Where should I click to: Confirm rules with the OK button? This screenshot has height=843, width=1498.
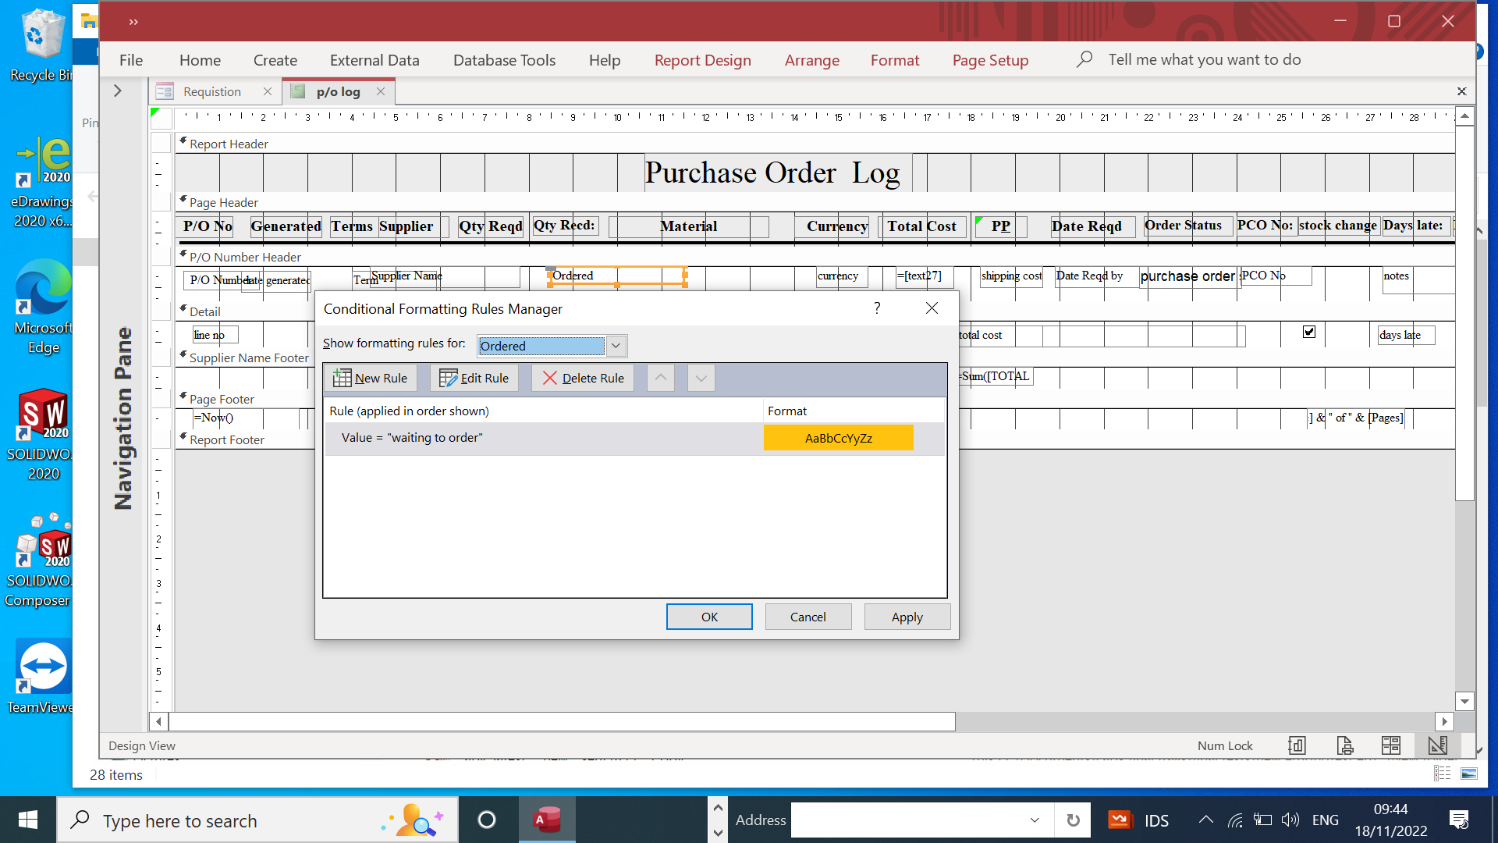click(x=709, y=617)
